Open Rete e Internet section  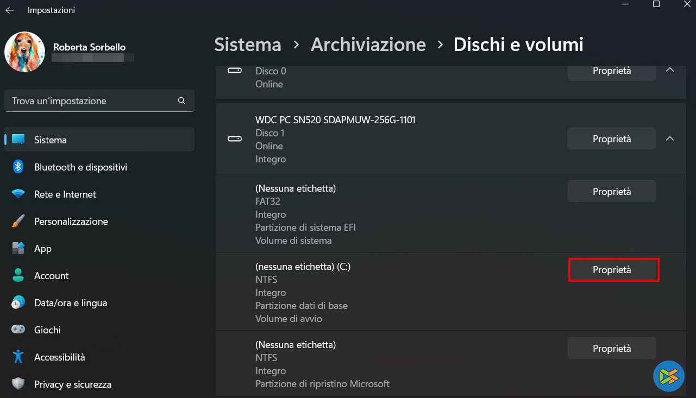click(65, 194)
